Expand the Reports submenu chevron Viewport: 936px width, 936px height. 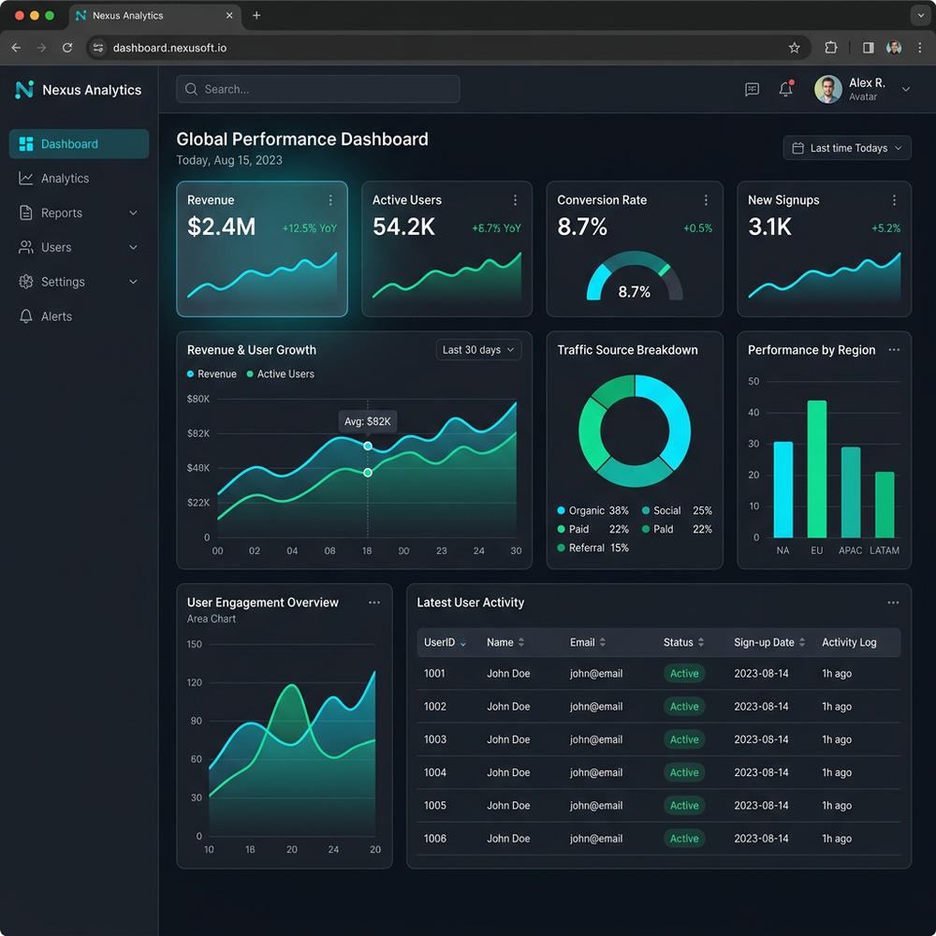(133, 212)
